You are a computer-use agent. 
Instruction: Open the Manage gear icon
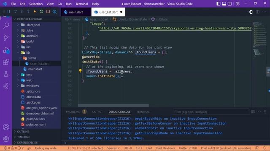coord(6,139)
